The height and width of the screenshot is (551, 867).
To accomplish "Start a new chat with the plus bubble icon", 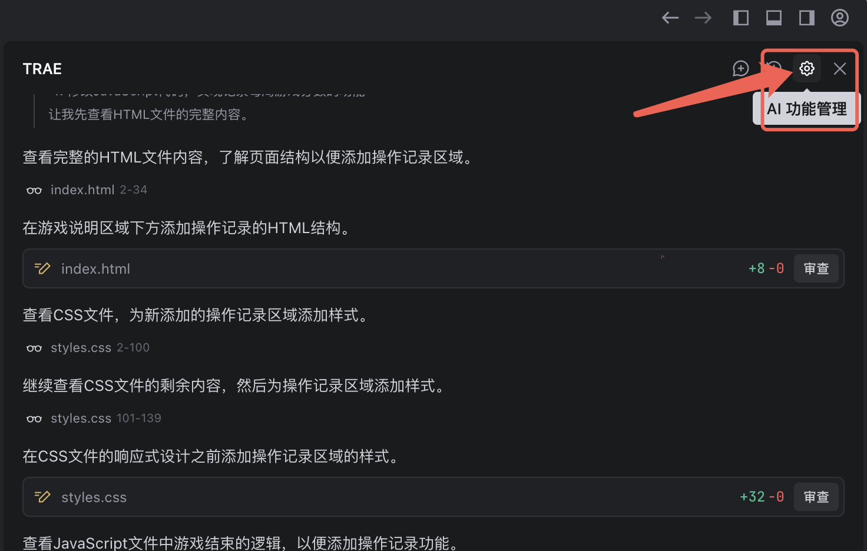I will click(741, 69).
